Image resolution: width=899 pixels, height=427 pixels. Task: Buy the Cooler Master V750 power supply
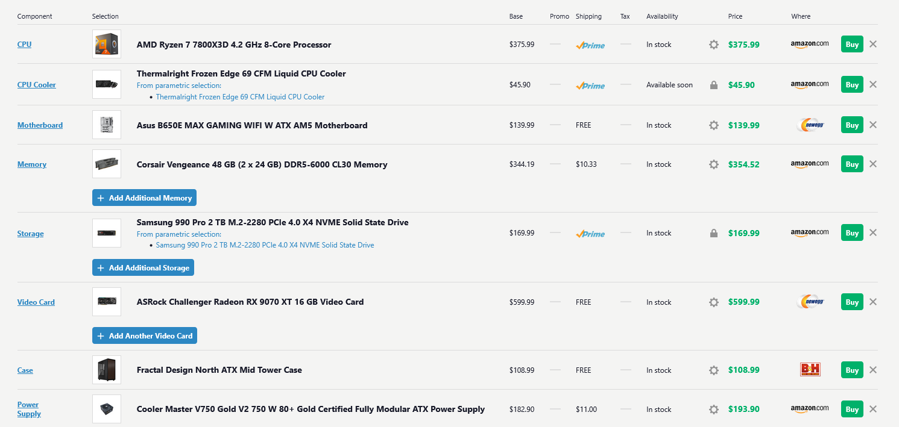coord(852,409)
